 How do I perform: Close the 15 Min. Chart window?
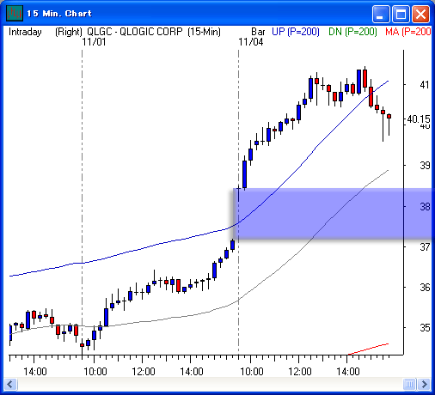[420, 14]
